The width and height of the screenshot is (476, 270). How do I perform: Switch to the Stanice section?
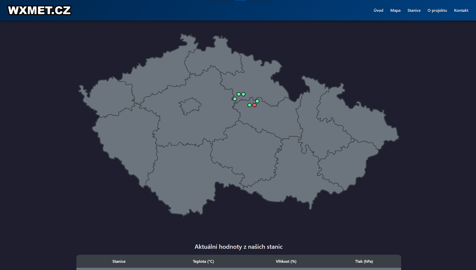tap(414, 10)
